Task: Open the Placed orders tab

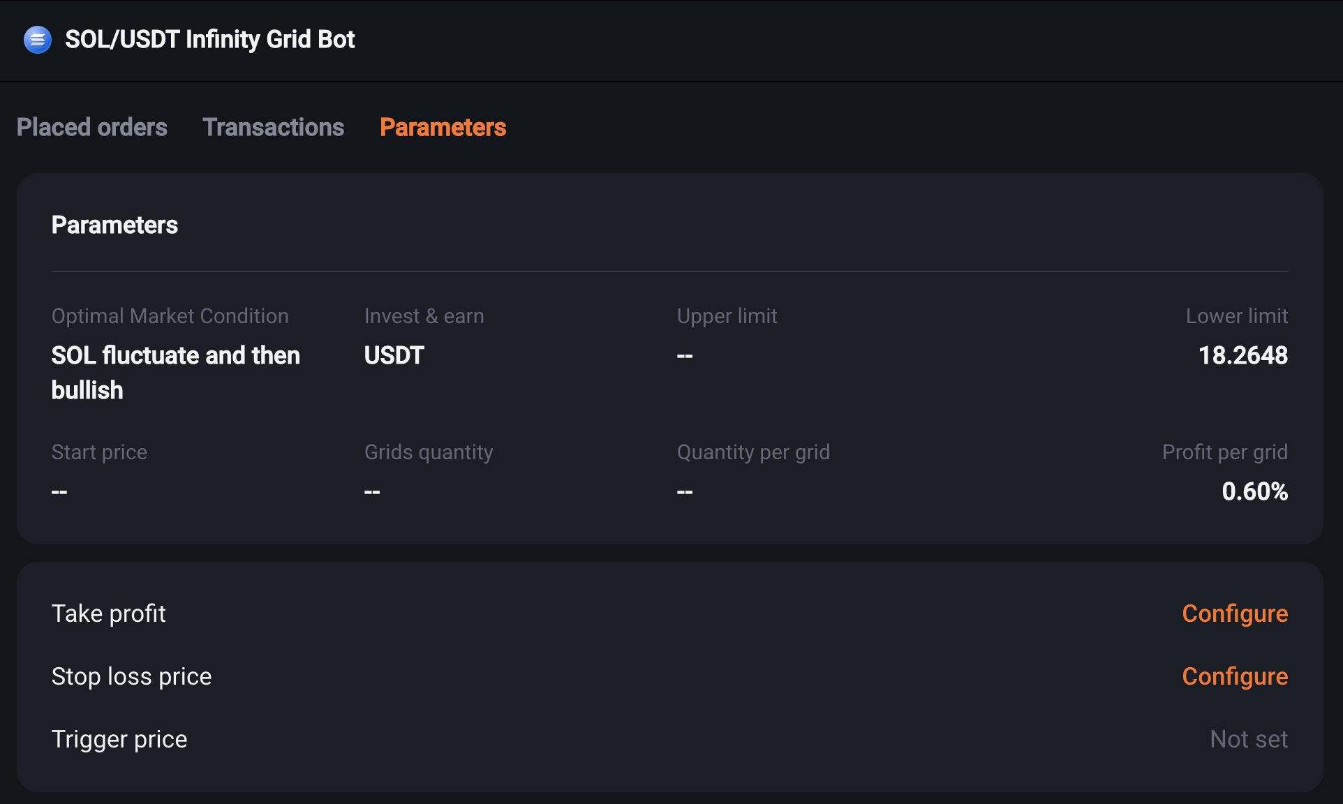Action: pyautogui.click(x=92, y=127)
